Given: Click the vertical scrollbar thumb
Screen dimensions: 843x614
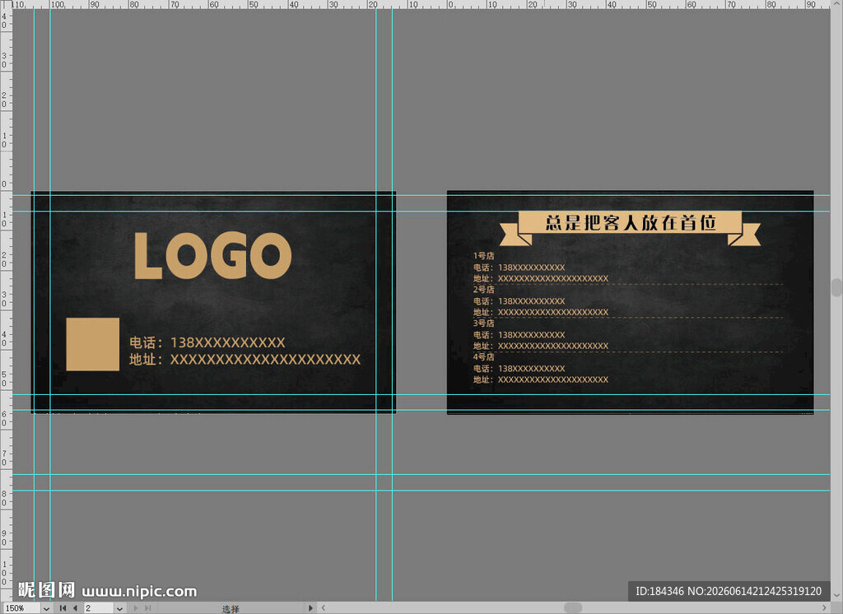Looking at the screenshot, I should tap(837, 287).
